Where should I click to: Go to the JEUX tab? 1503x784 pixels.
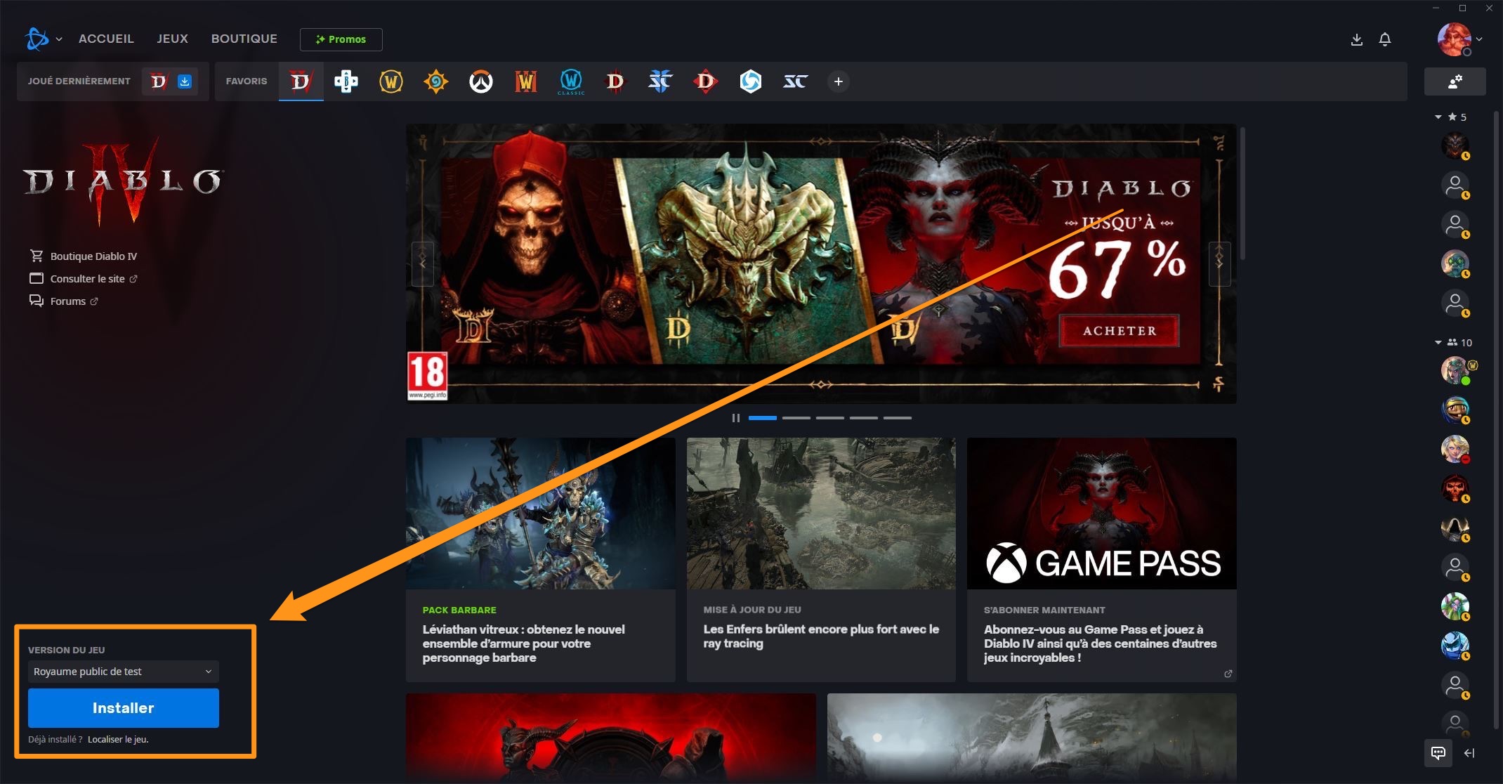172,39
